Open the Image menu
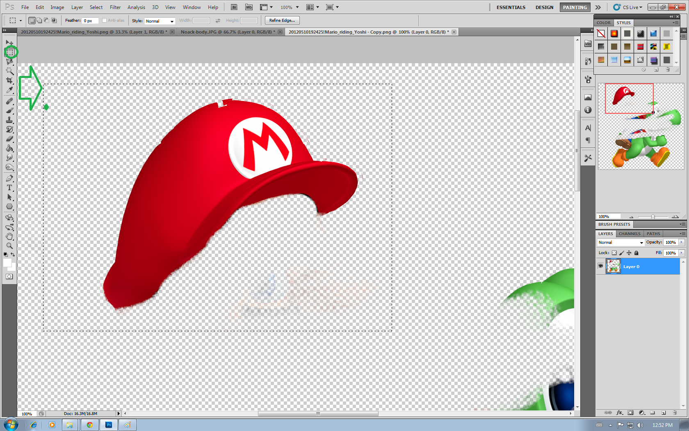 coord(57,7)
